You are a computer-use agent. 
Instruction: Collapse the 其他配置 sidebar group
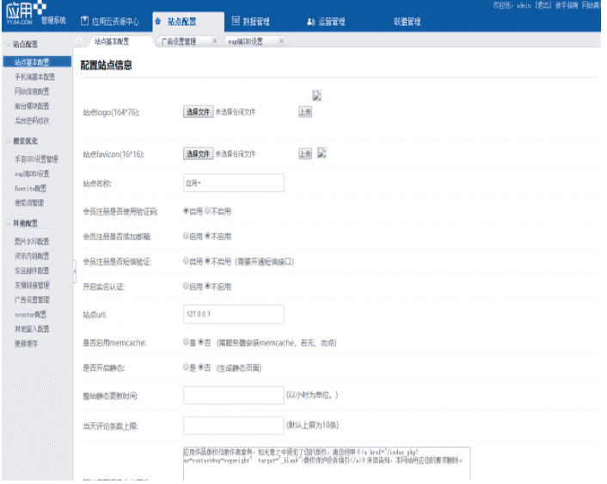[8, 223]
